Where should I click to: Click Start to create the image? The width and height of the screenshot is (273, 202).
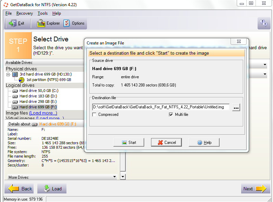point(129,143)
